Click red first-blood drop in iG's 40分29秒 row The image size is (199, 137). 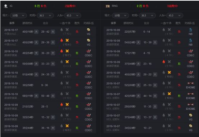point(62,41)
